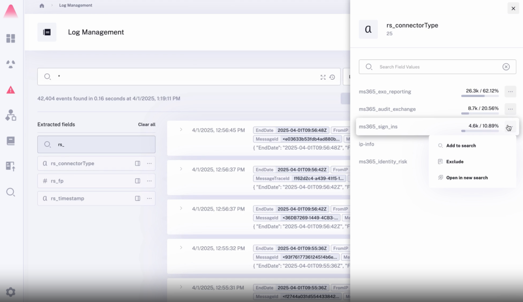Screen dimensions: 523x302
Task: Expand the 12:56:37 PM event entry
Action: coord(180,169)
